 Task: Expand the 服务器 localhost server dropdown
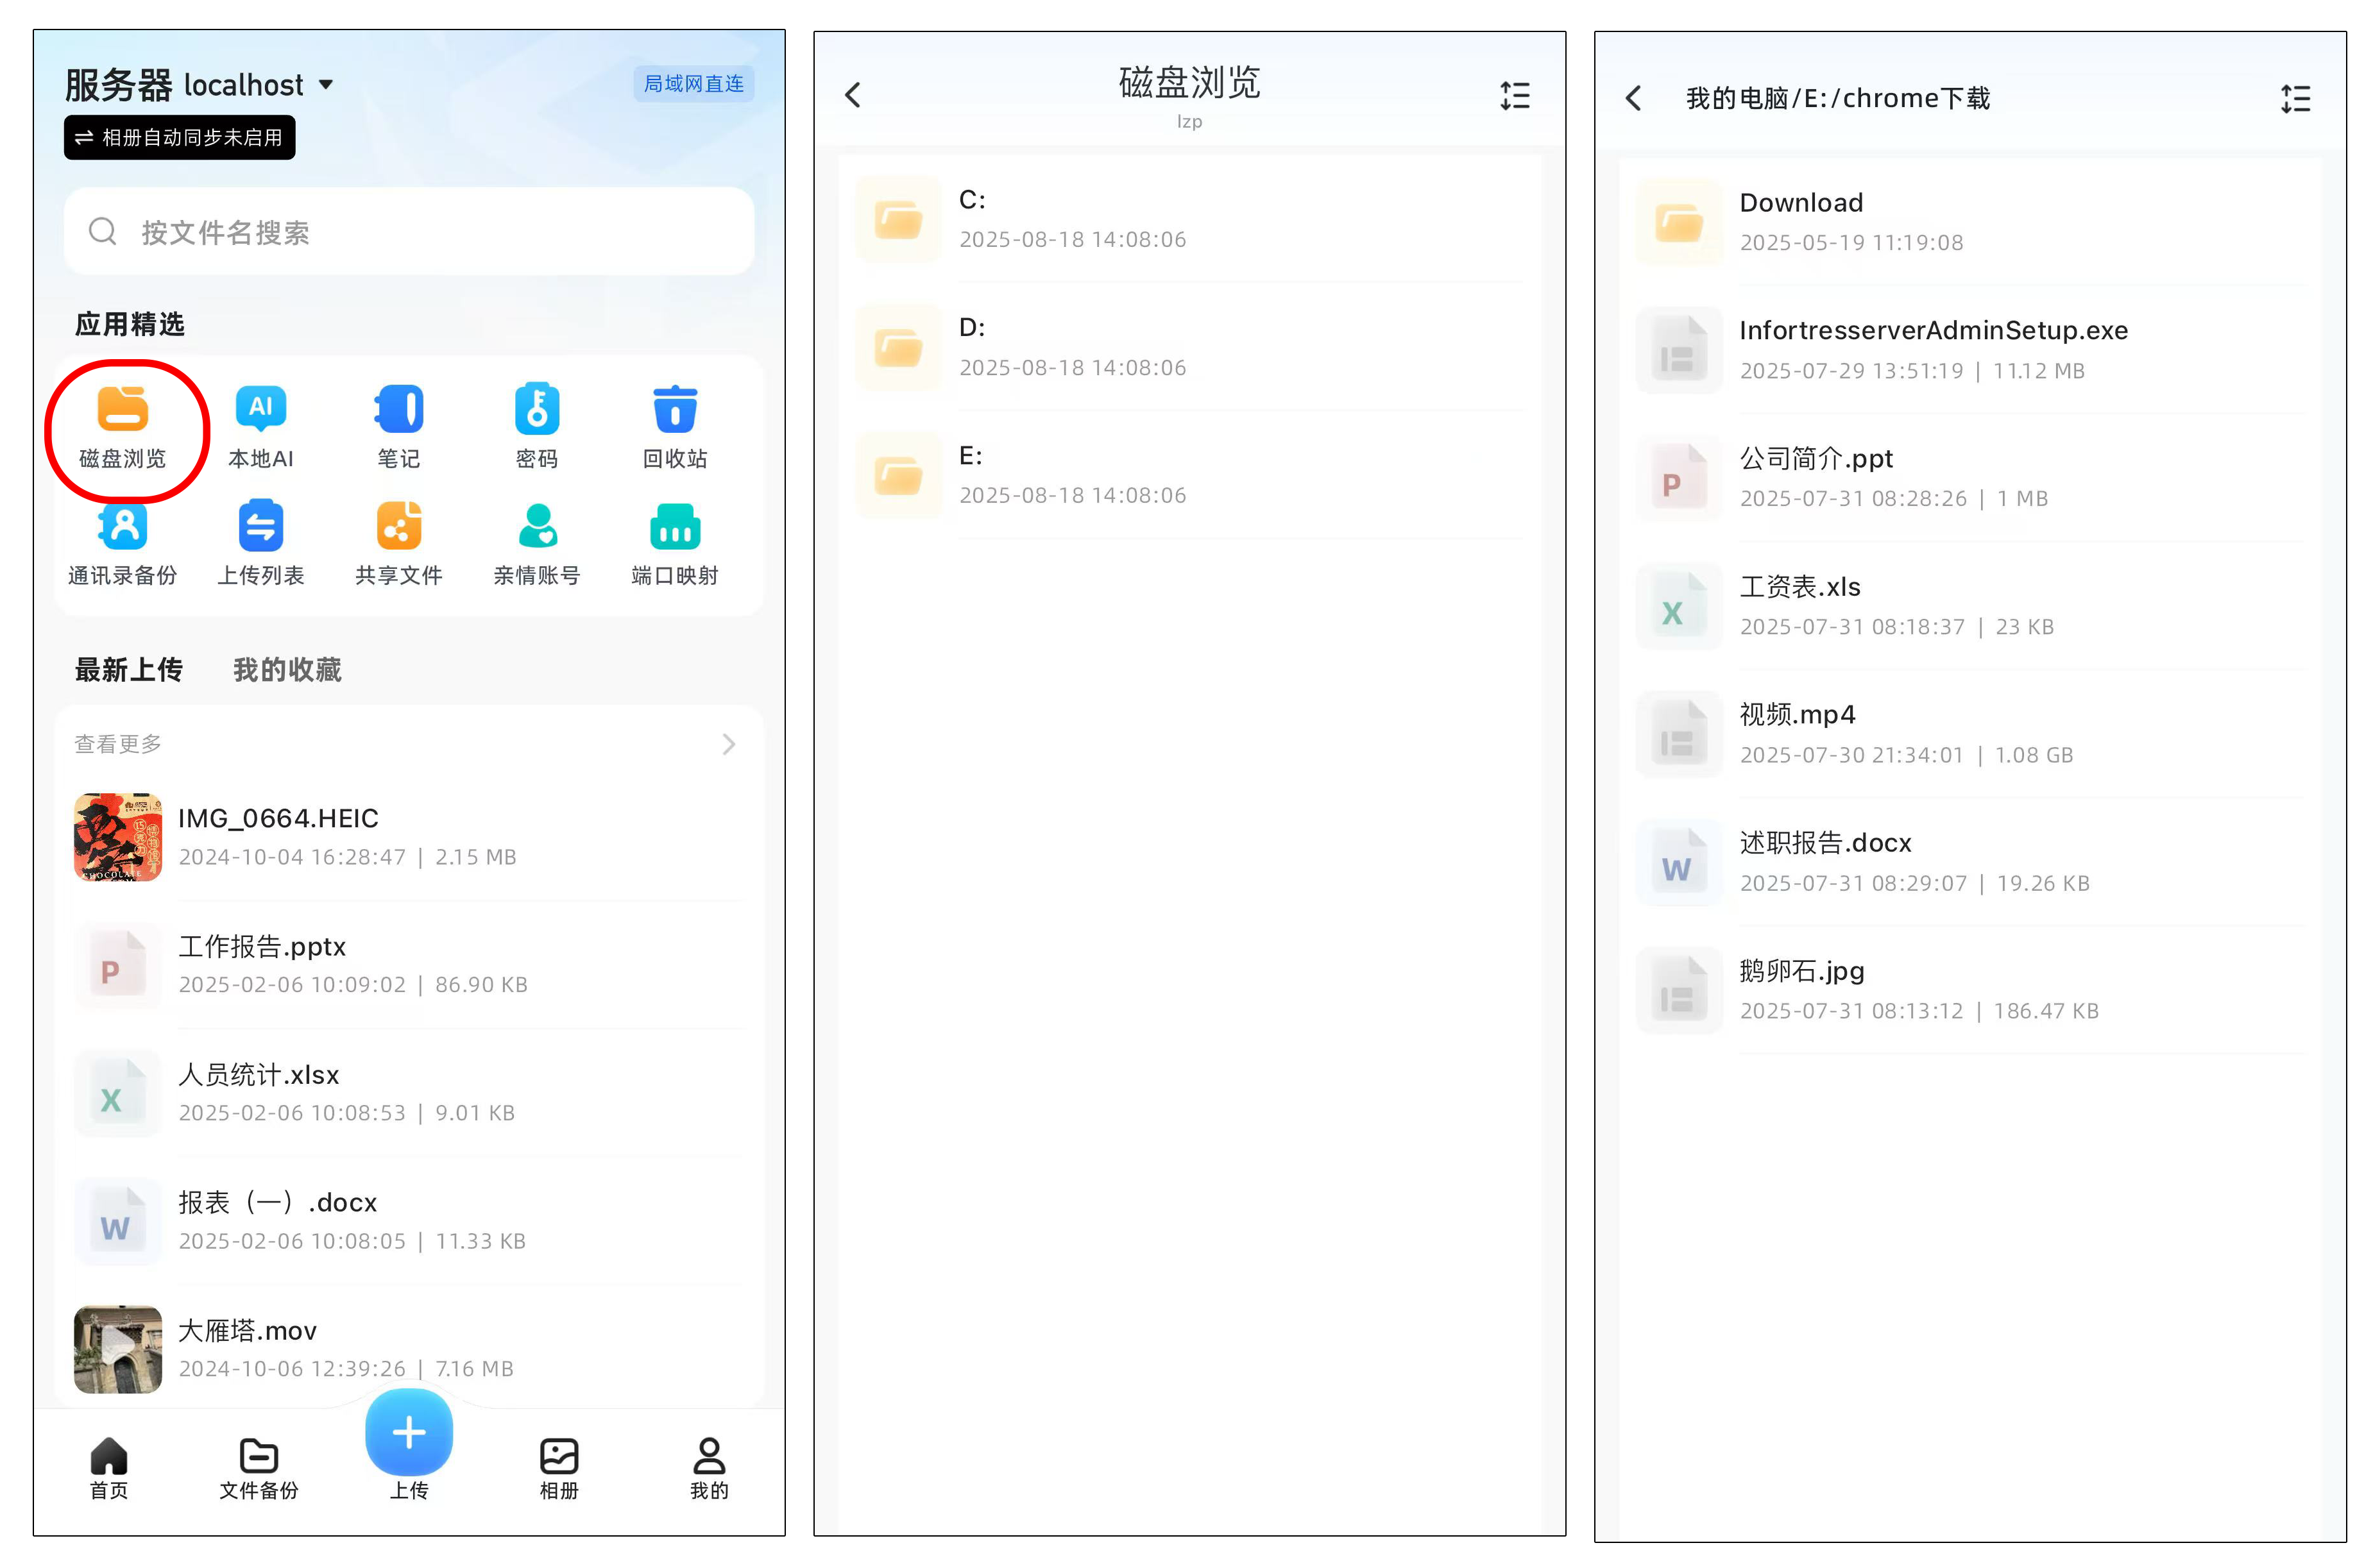click(325, 85)
